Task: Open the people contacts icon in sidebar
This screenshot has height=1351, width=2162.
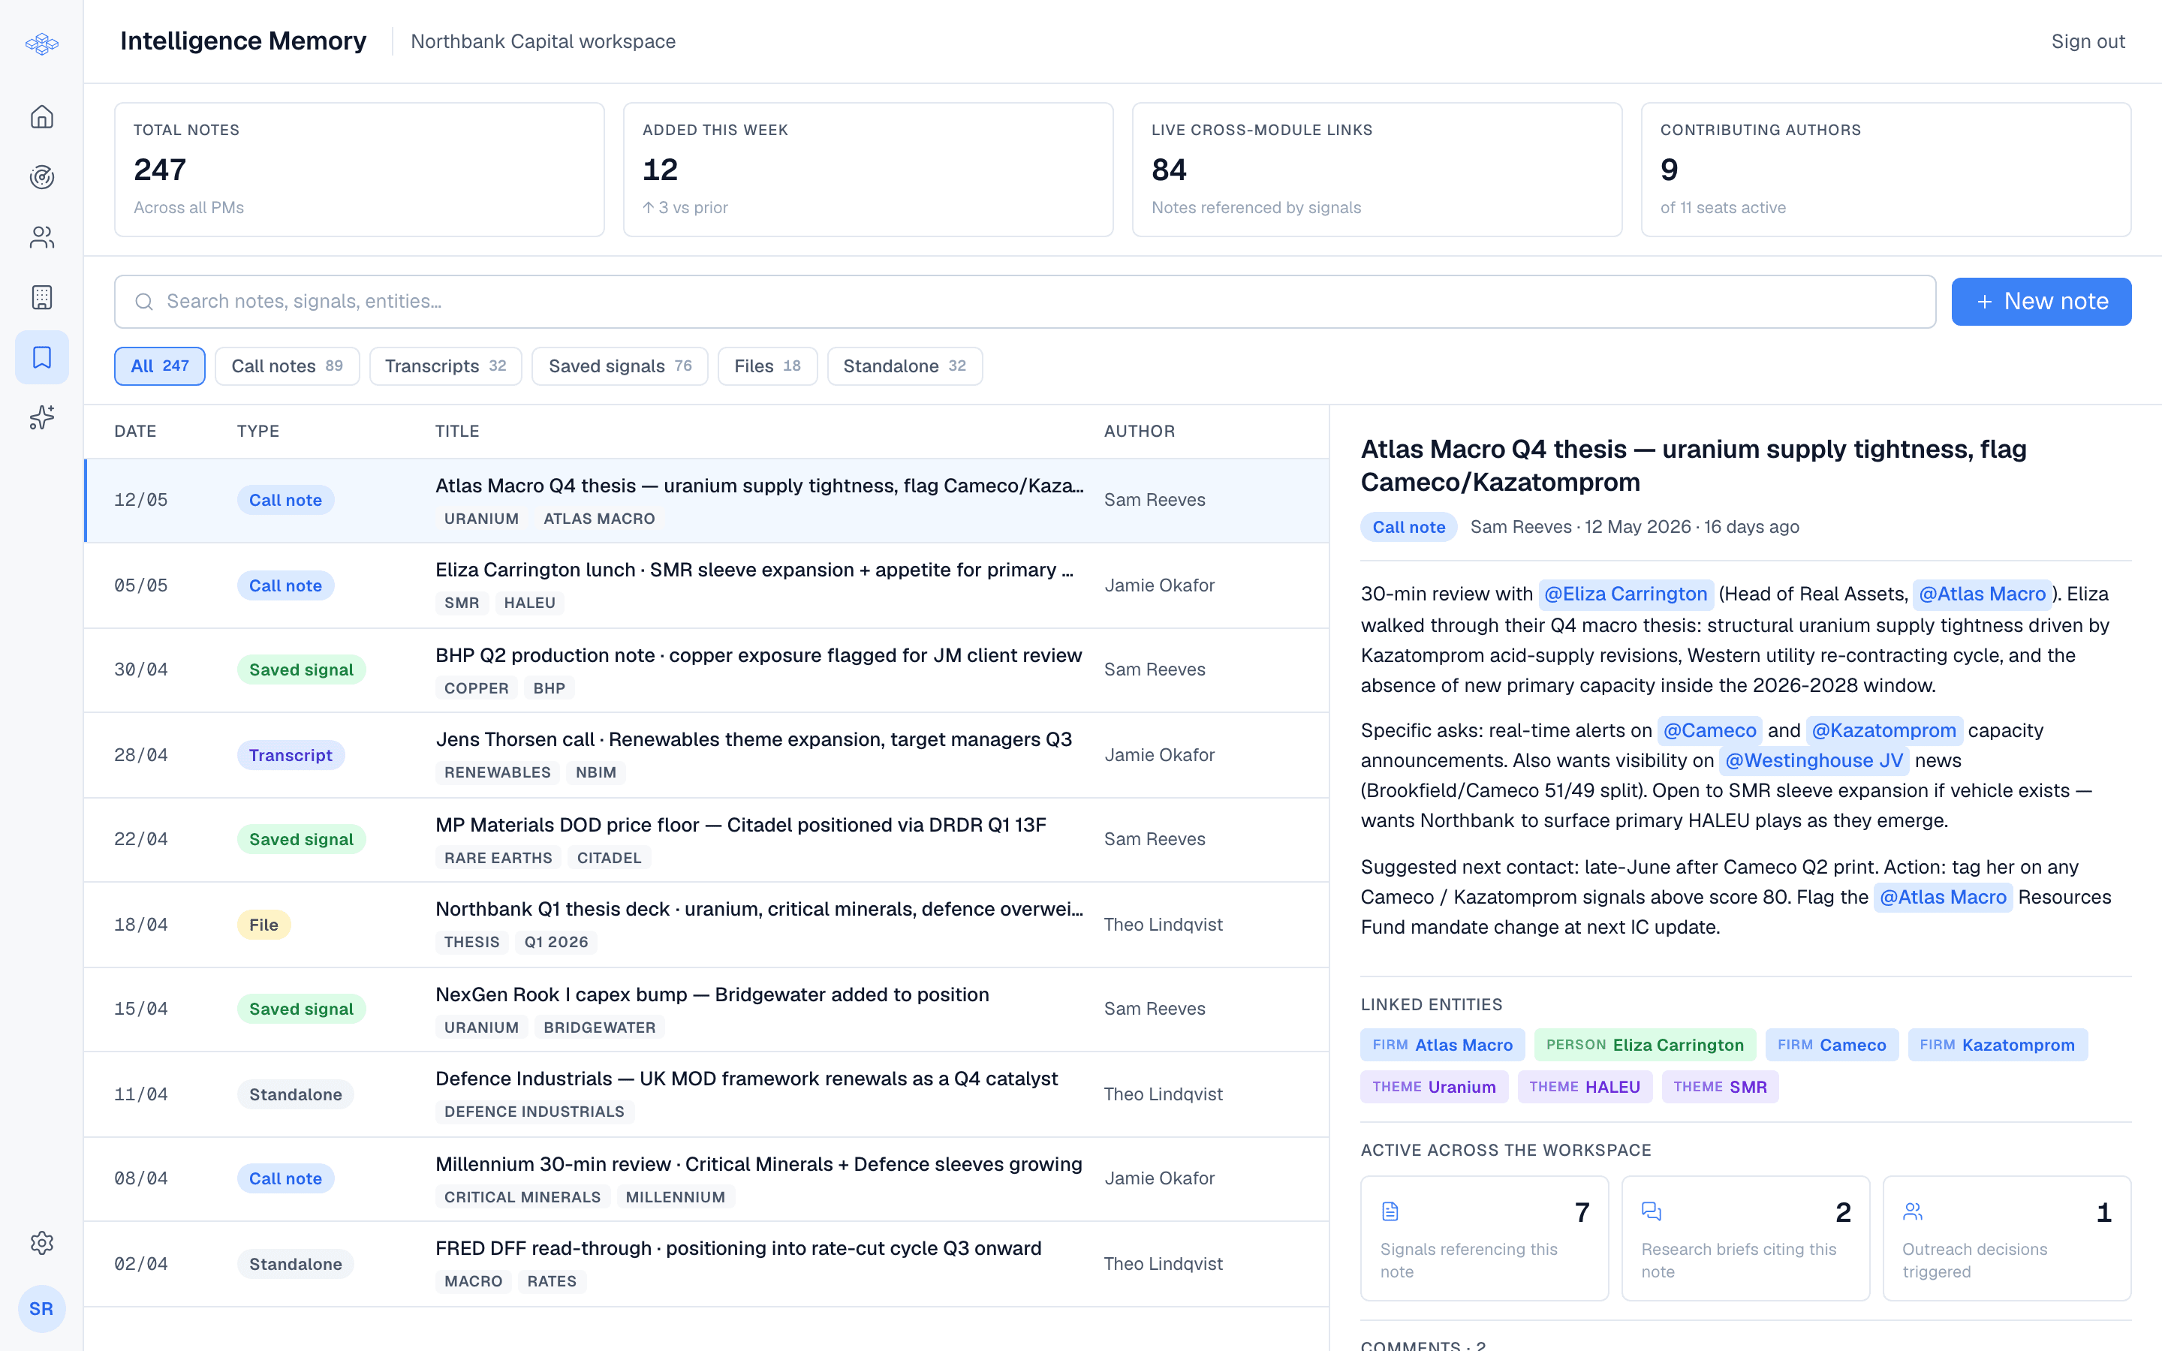Action: (x=42, y=236)
